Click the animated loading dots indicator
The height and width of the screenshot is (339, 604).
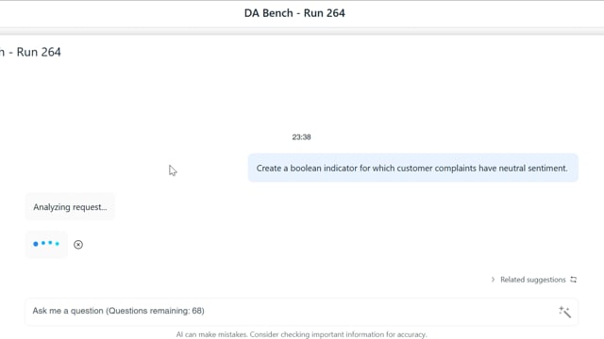coord(46,244)
